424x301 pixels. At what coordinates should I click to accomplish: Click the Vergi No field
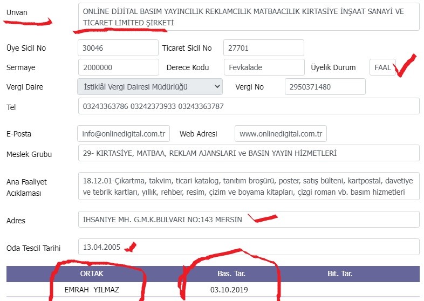pos(325,87)
